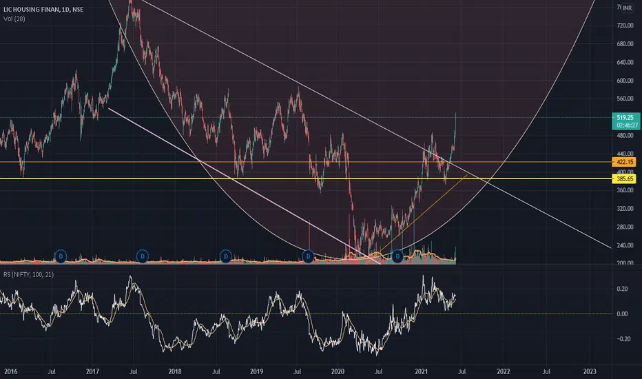Select the Vol (20) indicator label
This screenshot has height=379, width=642.
pos(14,19)
